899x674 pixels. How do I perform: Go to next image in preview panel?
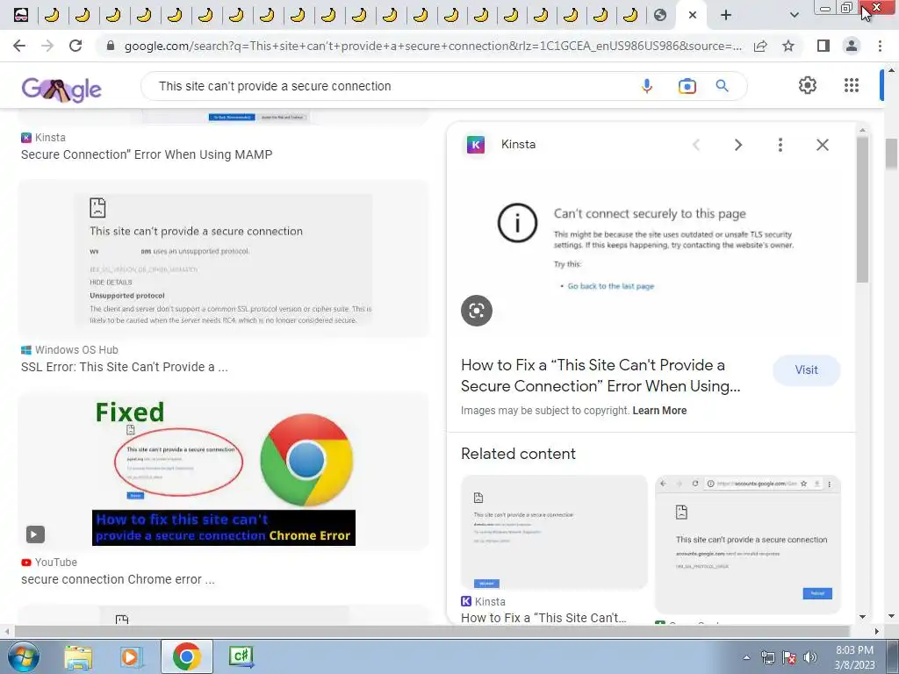point(738,145)
